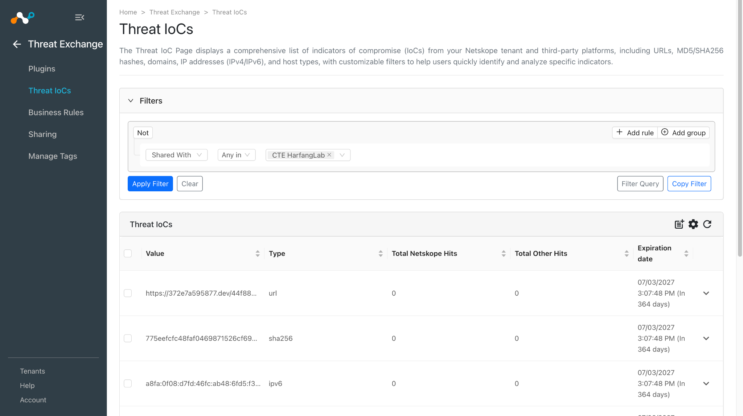Click the https://372e7a595877.dev URL value
The image size is (743, 416).
pyautogui.click(x=201, y=293)
